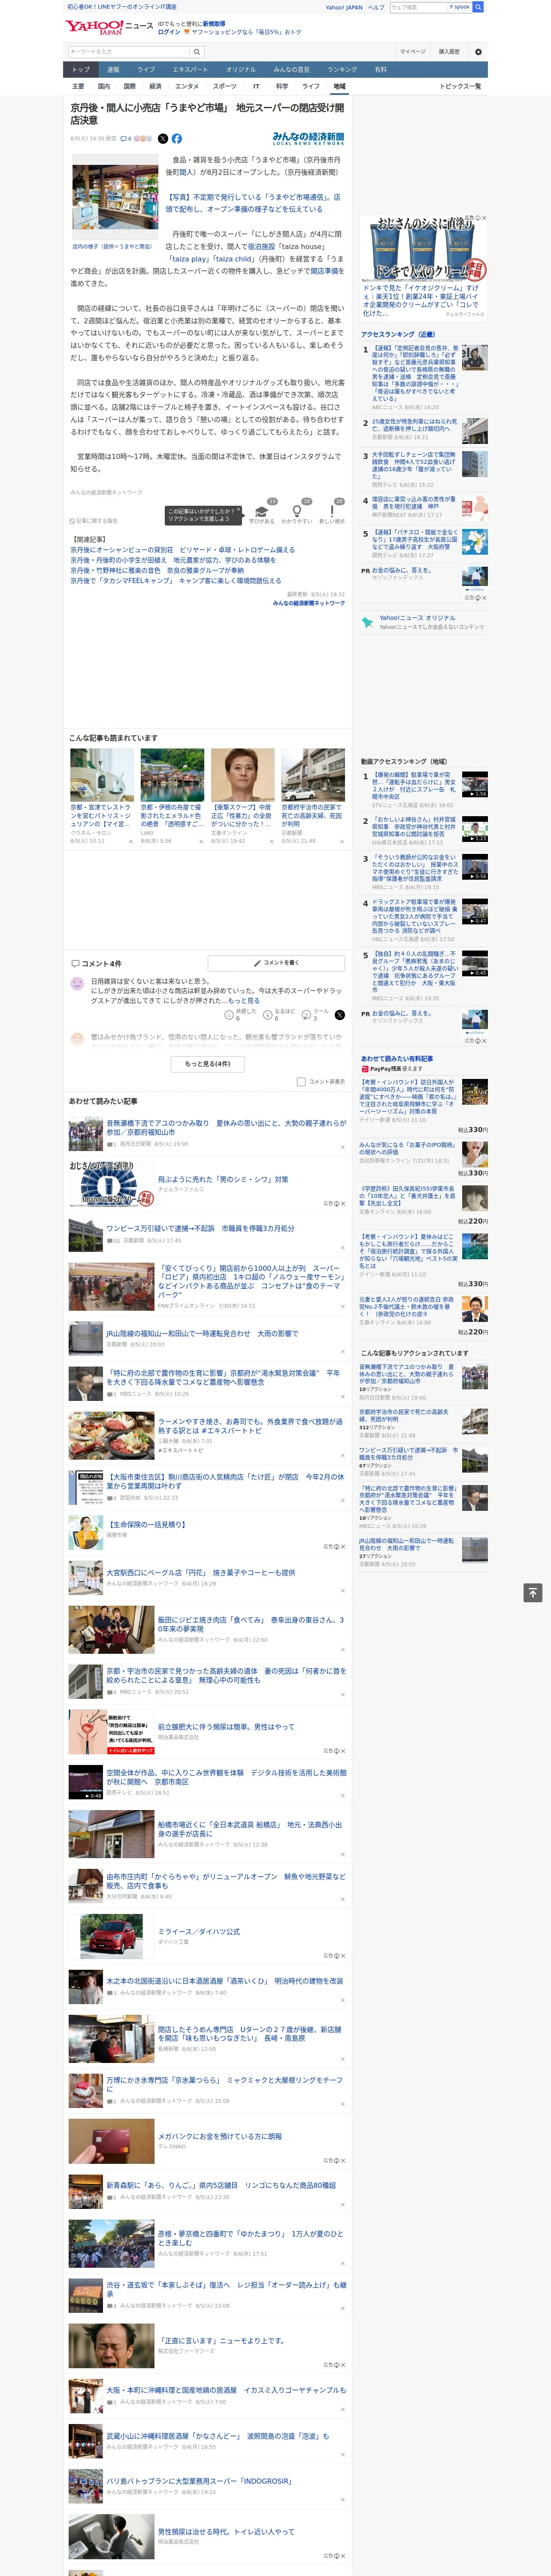Image resolution: width=551 pixels, height=2576 pixels.
Task: Close the reaction support tooltip
Action: coord(239,510)
